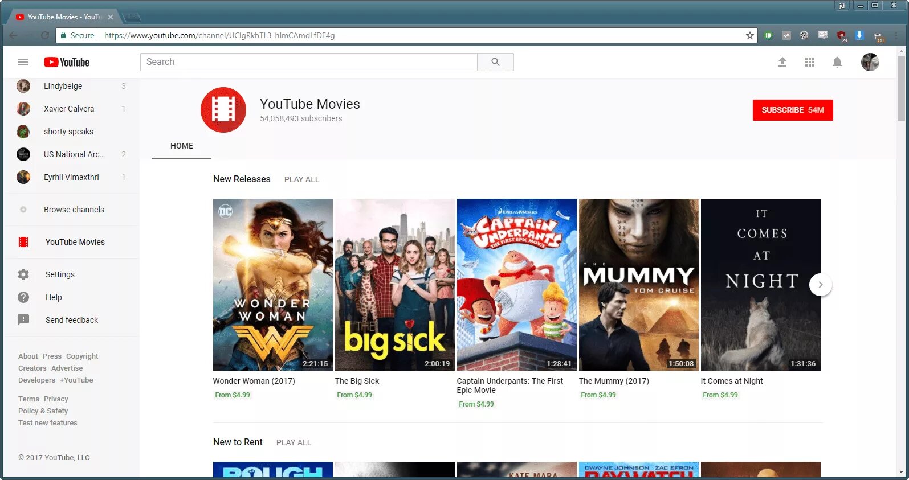Image resolution: width=909 pixels, height=480 pixels.
Task: Open The Big Sick movie poster
Action: point(395,285)
